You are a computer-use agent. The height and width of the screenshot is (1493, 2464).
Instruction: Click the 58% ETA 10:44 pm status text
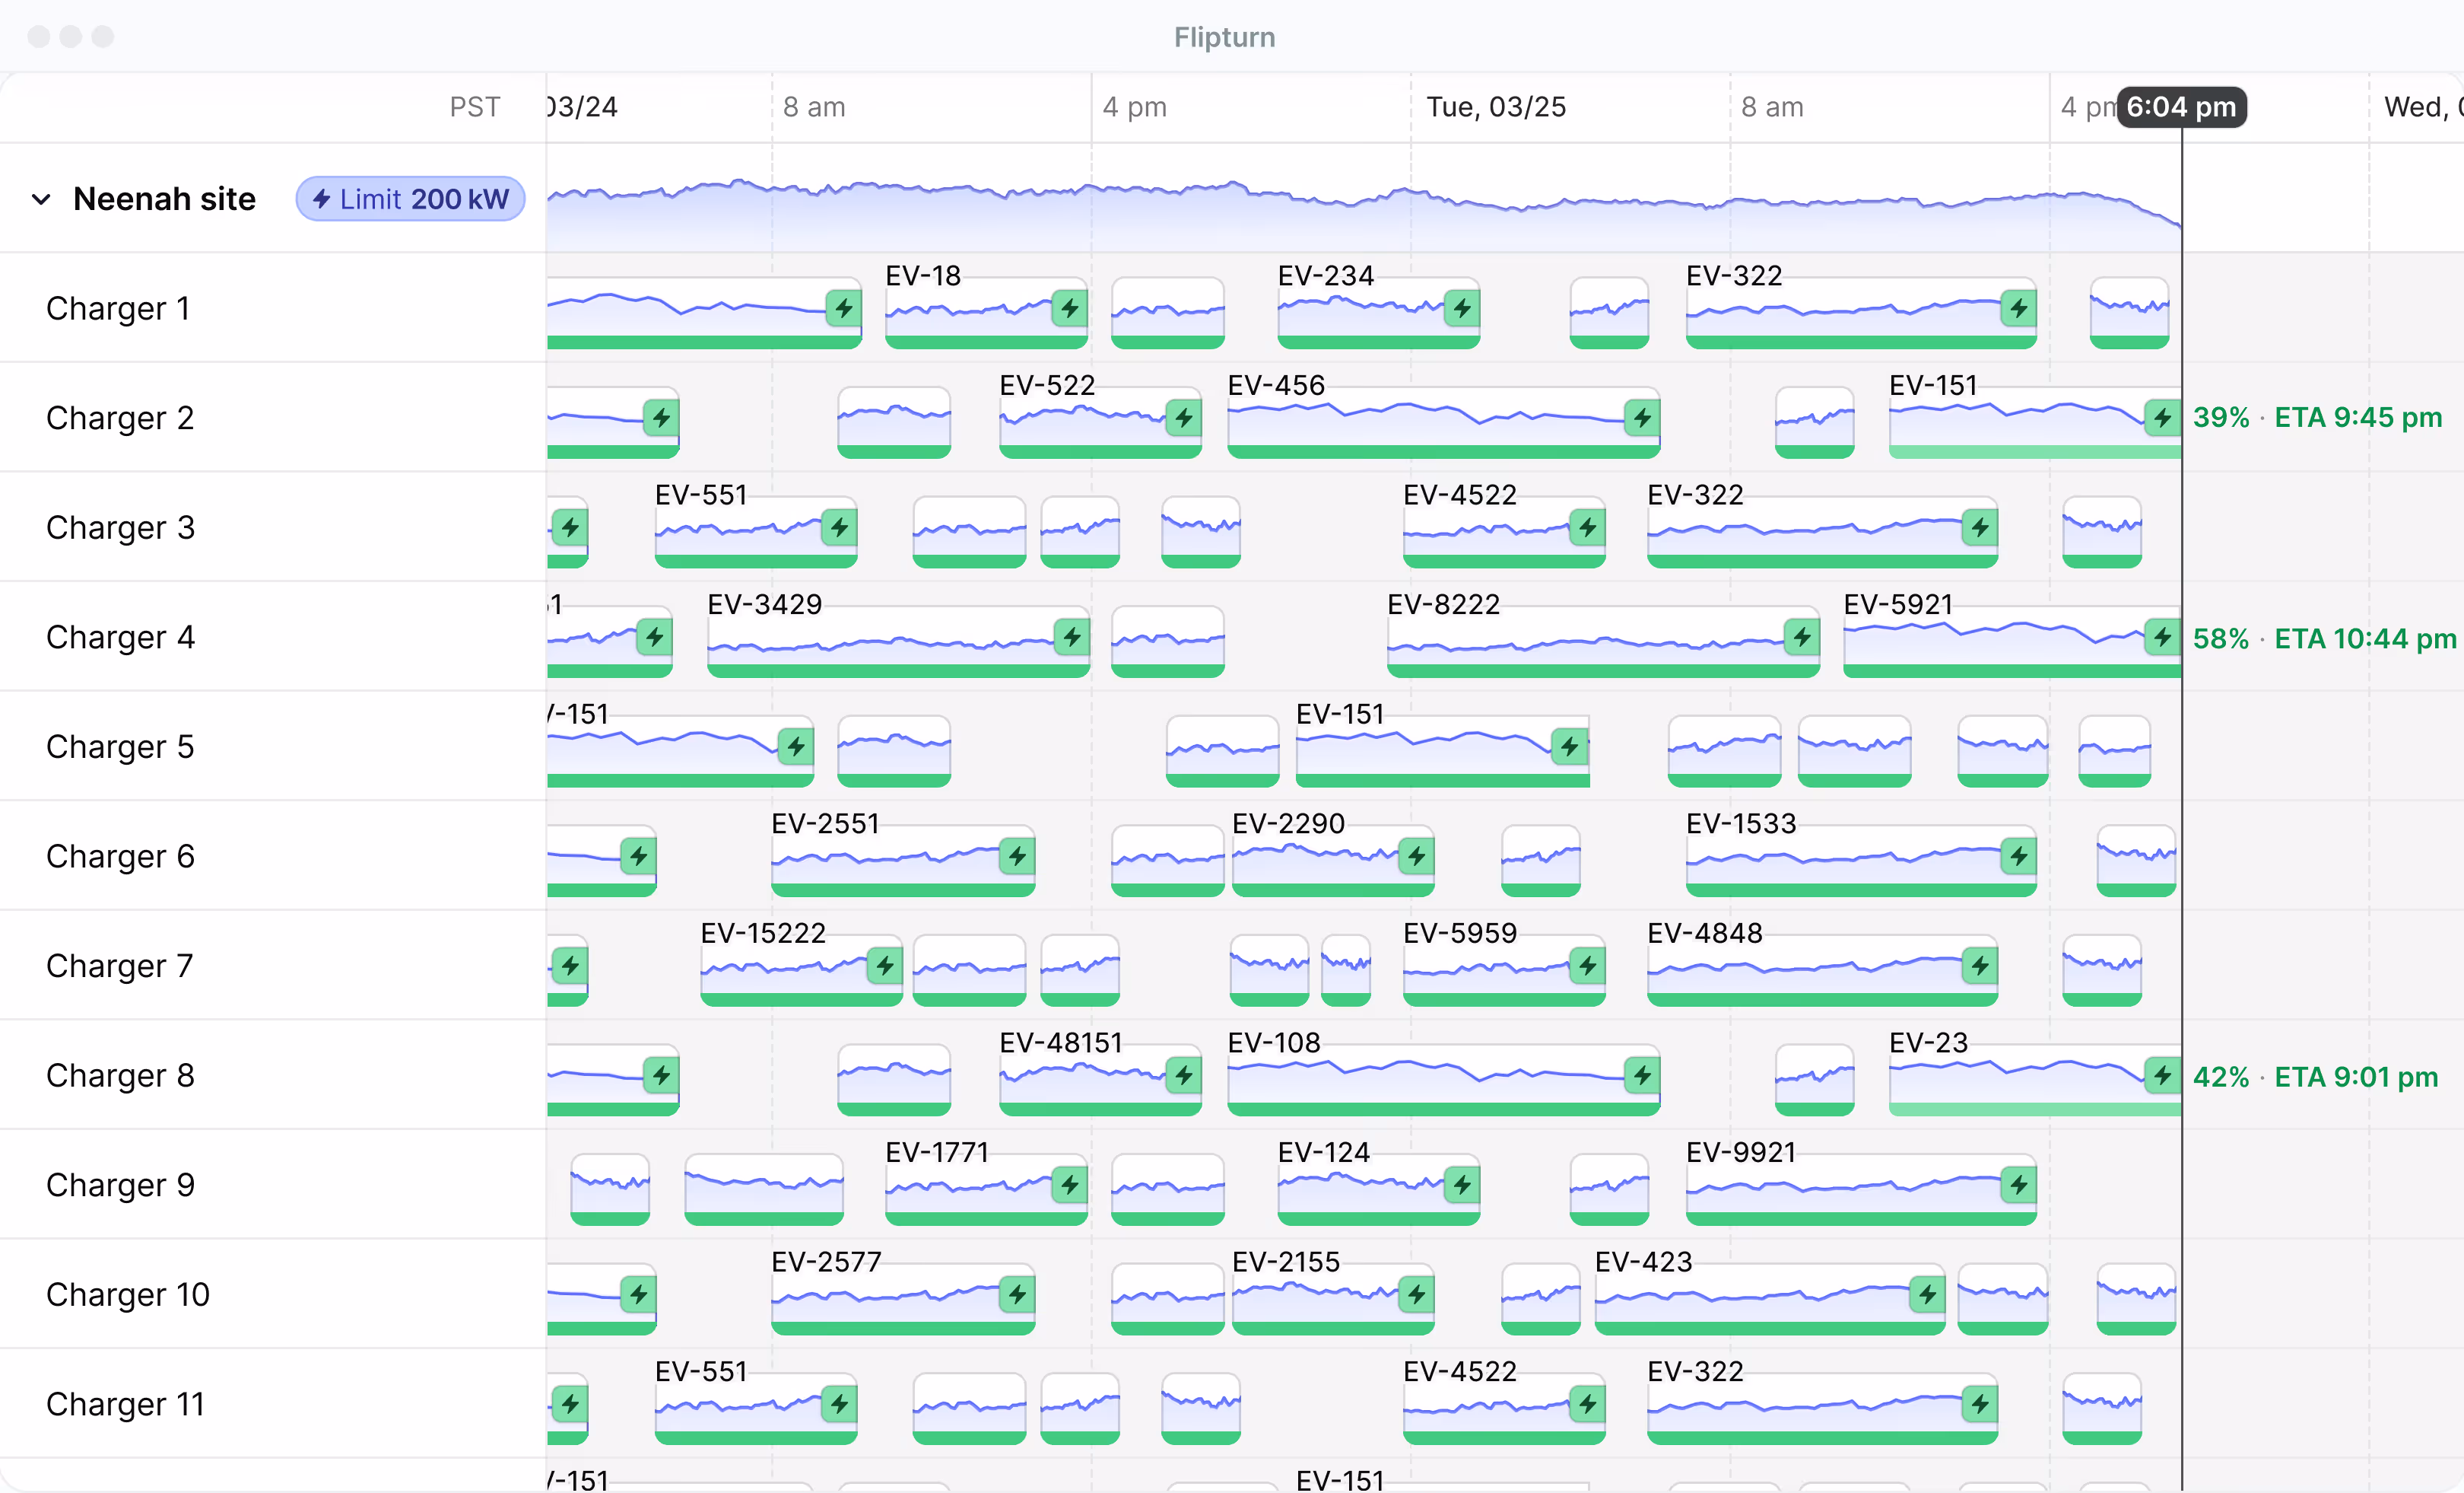point(2325,638)
